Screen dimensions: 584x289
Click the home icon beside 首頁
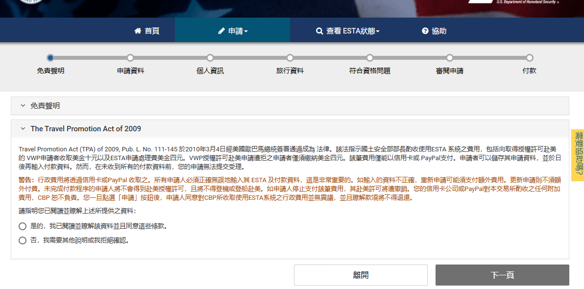pyautogui.click(x=138, y=31)
